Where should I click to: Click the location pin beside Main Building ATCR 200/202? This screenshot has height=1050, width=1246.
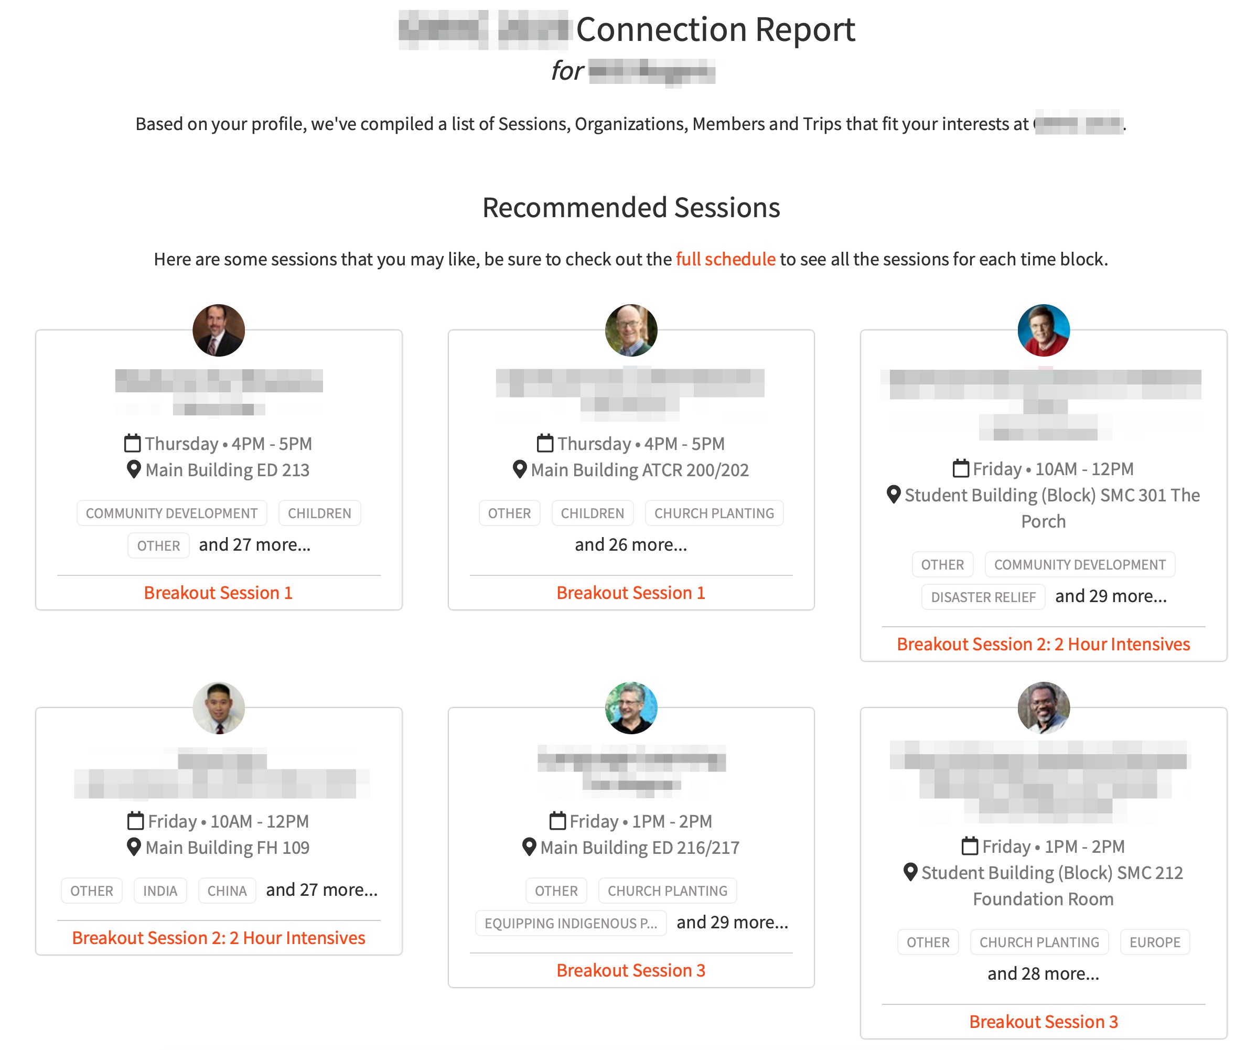point(520,469)
